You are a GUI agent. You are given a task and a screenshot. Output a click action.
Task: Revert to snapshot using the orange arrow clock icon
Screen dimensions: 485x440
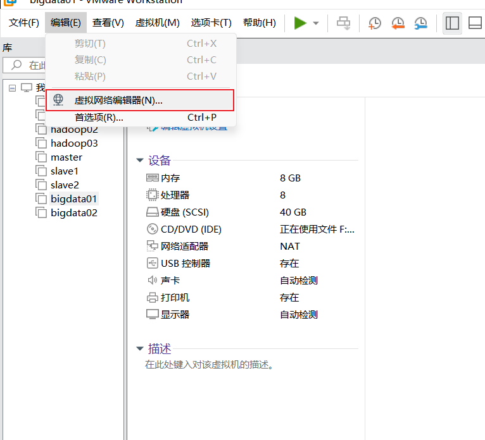coord(398,23)
